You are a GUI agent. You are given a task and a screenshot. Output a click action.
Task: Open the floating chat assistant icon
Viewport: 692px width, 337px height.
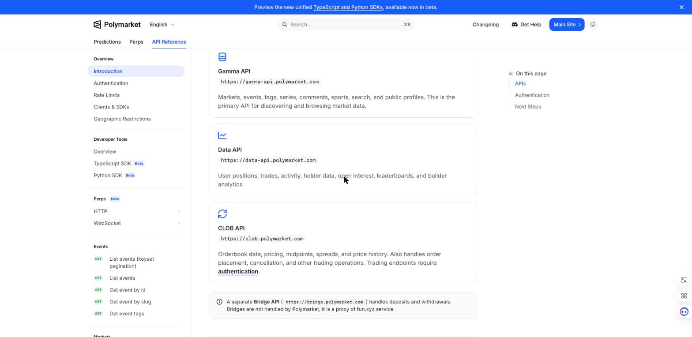684,312
